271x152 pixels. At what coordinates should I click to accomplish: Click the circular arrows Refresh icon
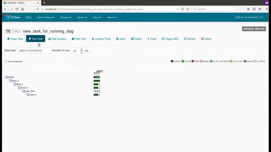pos(185,39)
